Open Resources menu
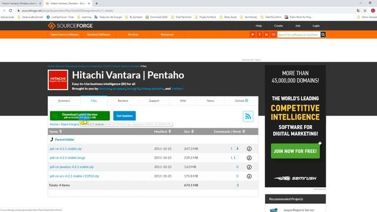Viewport: 377px width, 212px height. coord(167,35)
